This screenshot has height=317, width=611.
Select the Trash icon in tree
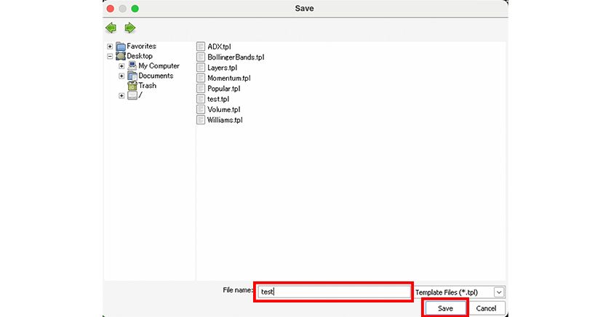(132, 86)
